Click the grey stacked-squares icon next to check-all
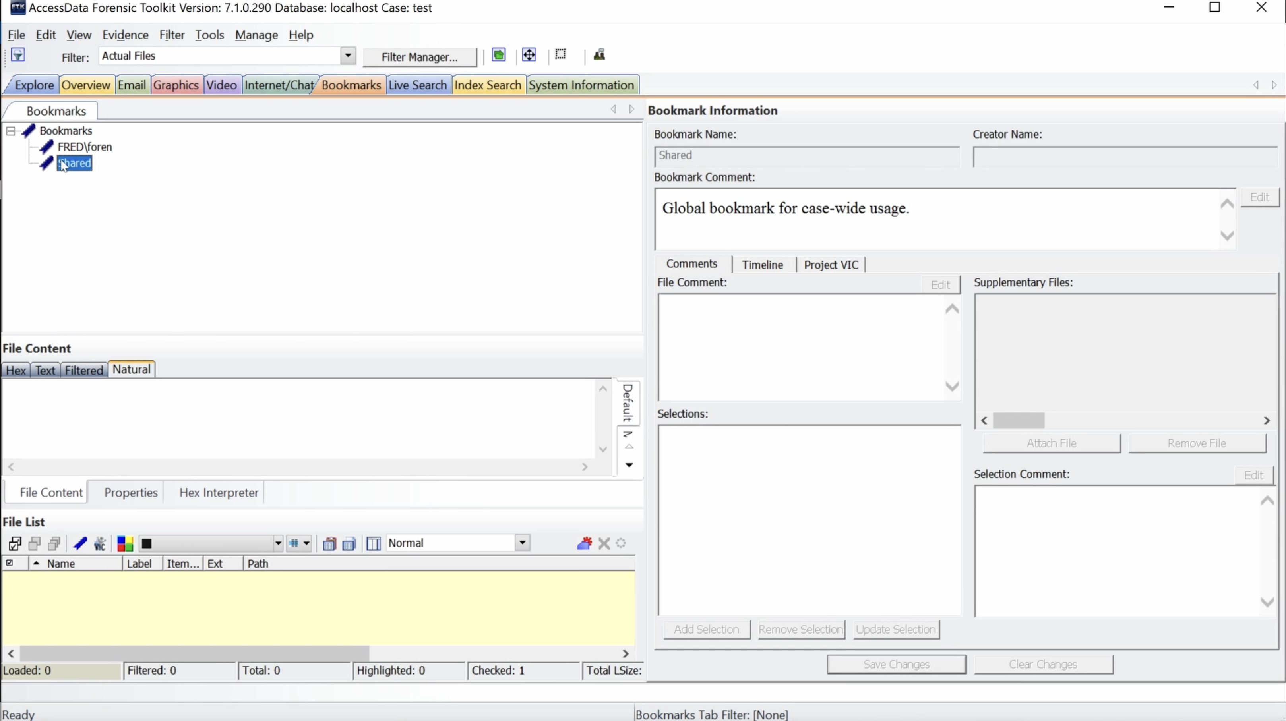This screenshot has height=721, width=1286. click(x=35, y=543)
